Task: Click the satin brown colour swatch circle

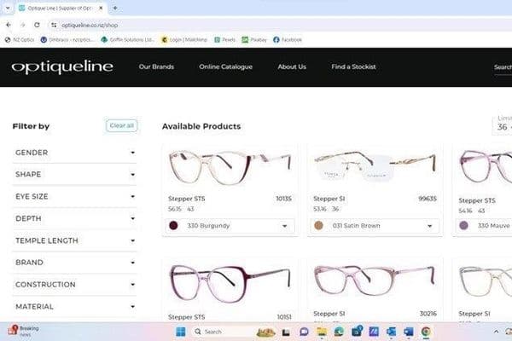Action: coord(318,225)
